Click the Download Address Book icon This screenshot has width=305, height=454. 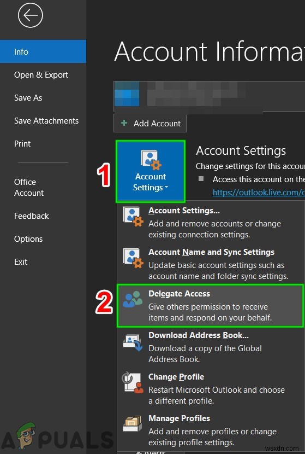(x=133, y=342)
